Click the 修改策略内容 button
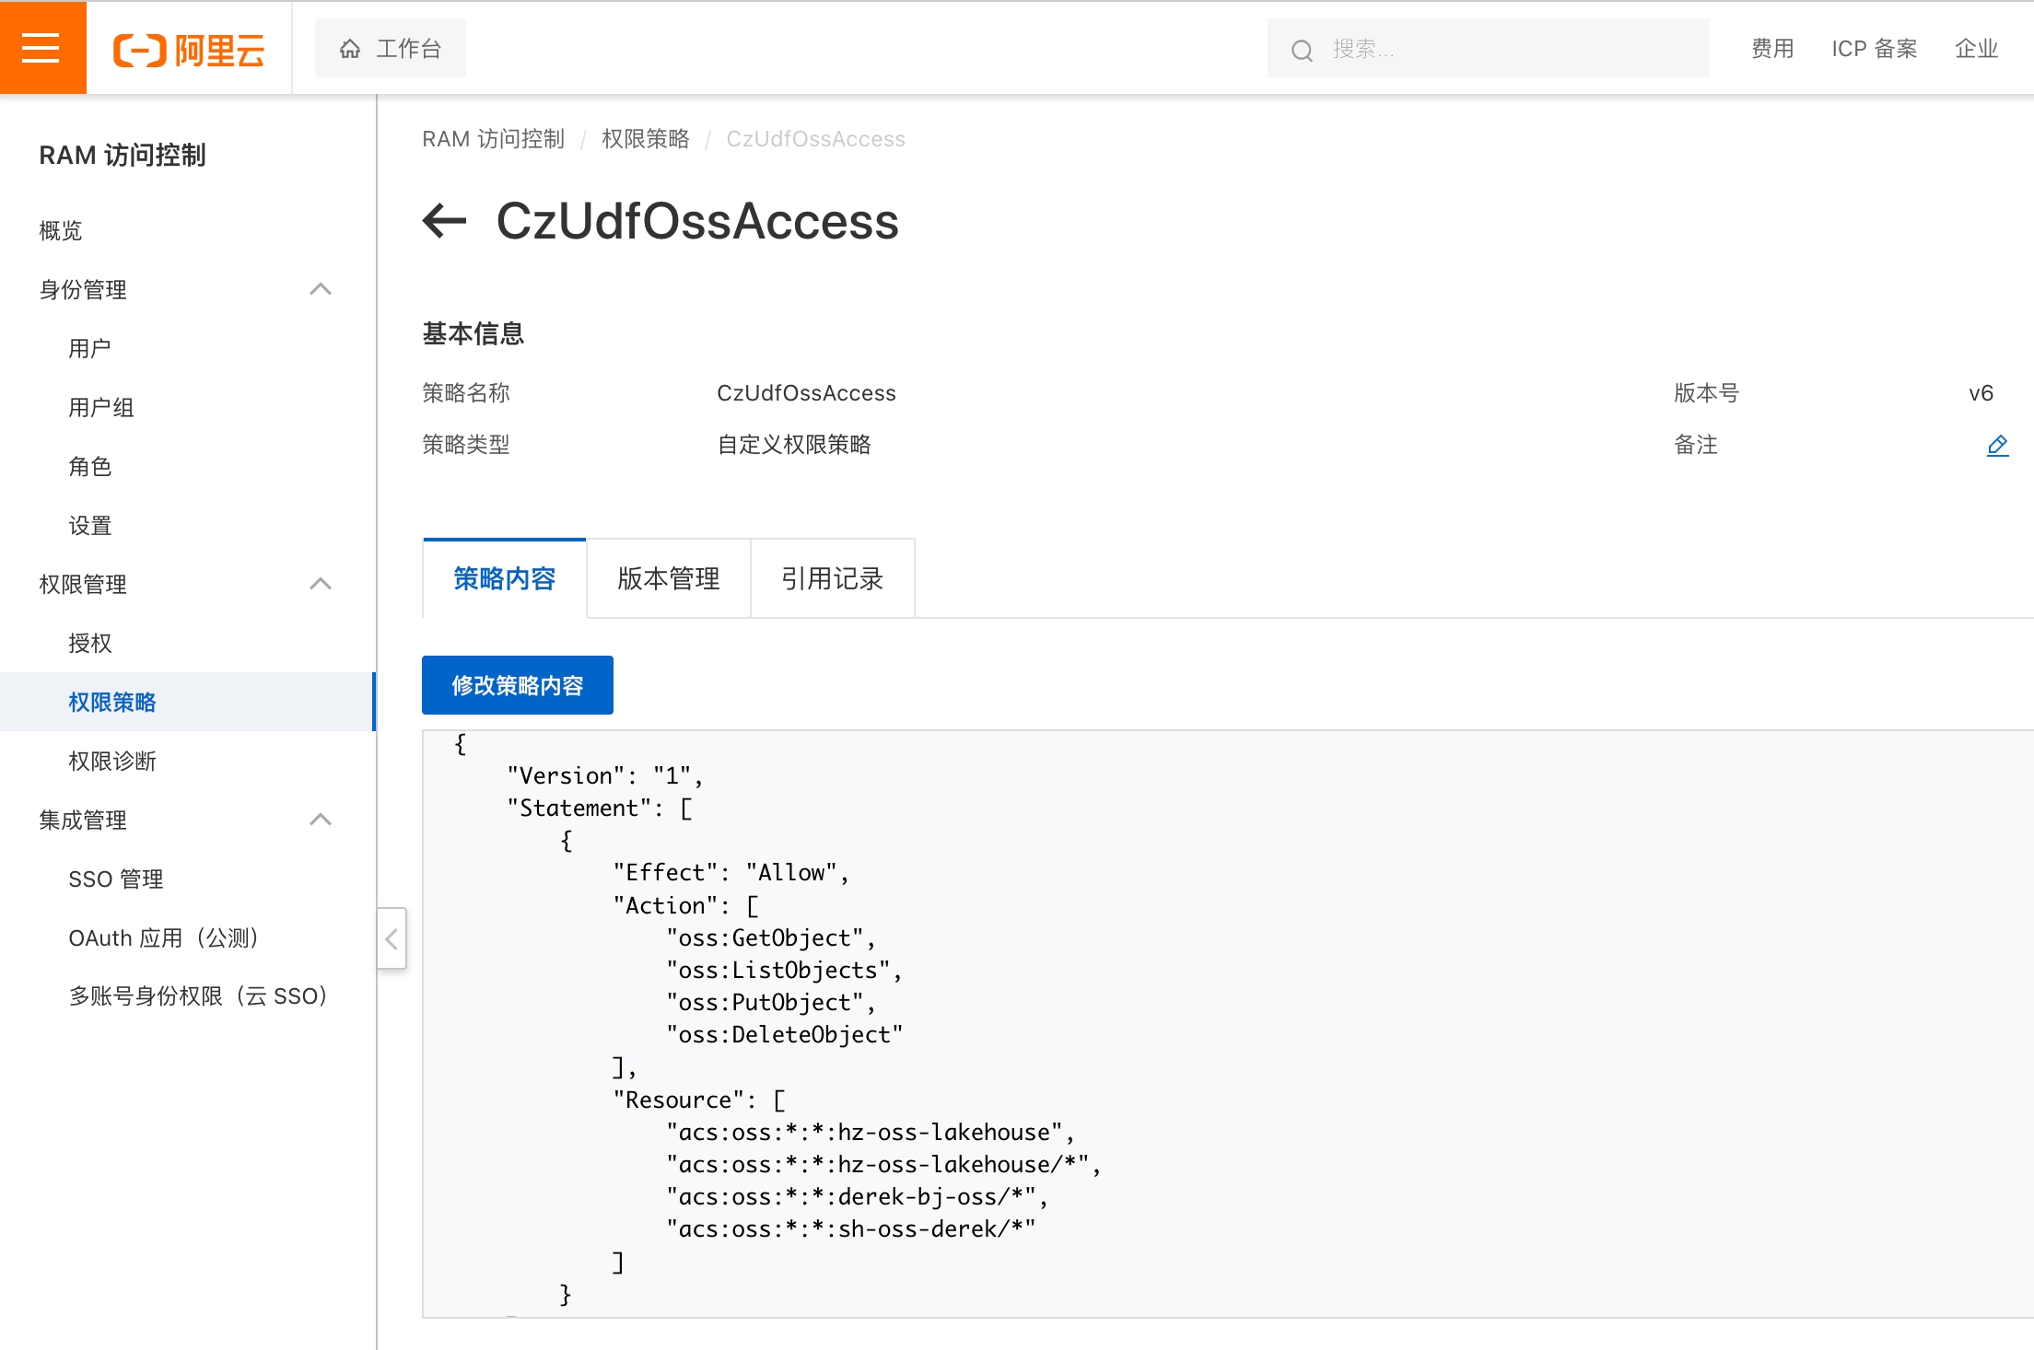Image resolution: width=2034 pixels, height=1350 pixels. [x=517, y=685]
